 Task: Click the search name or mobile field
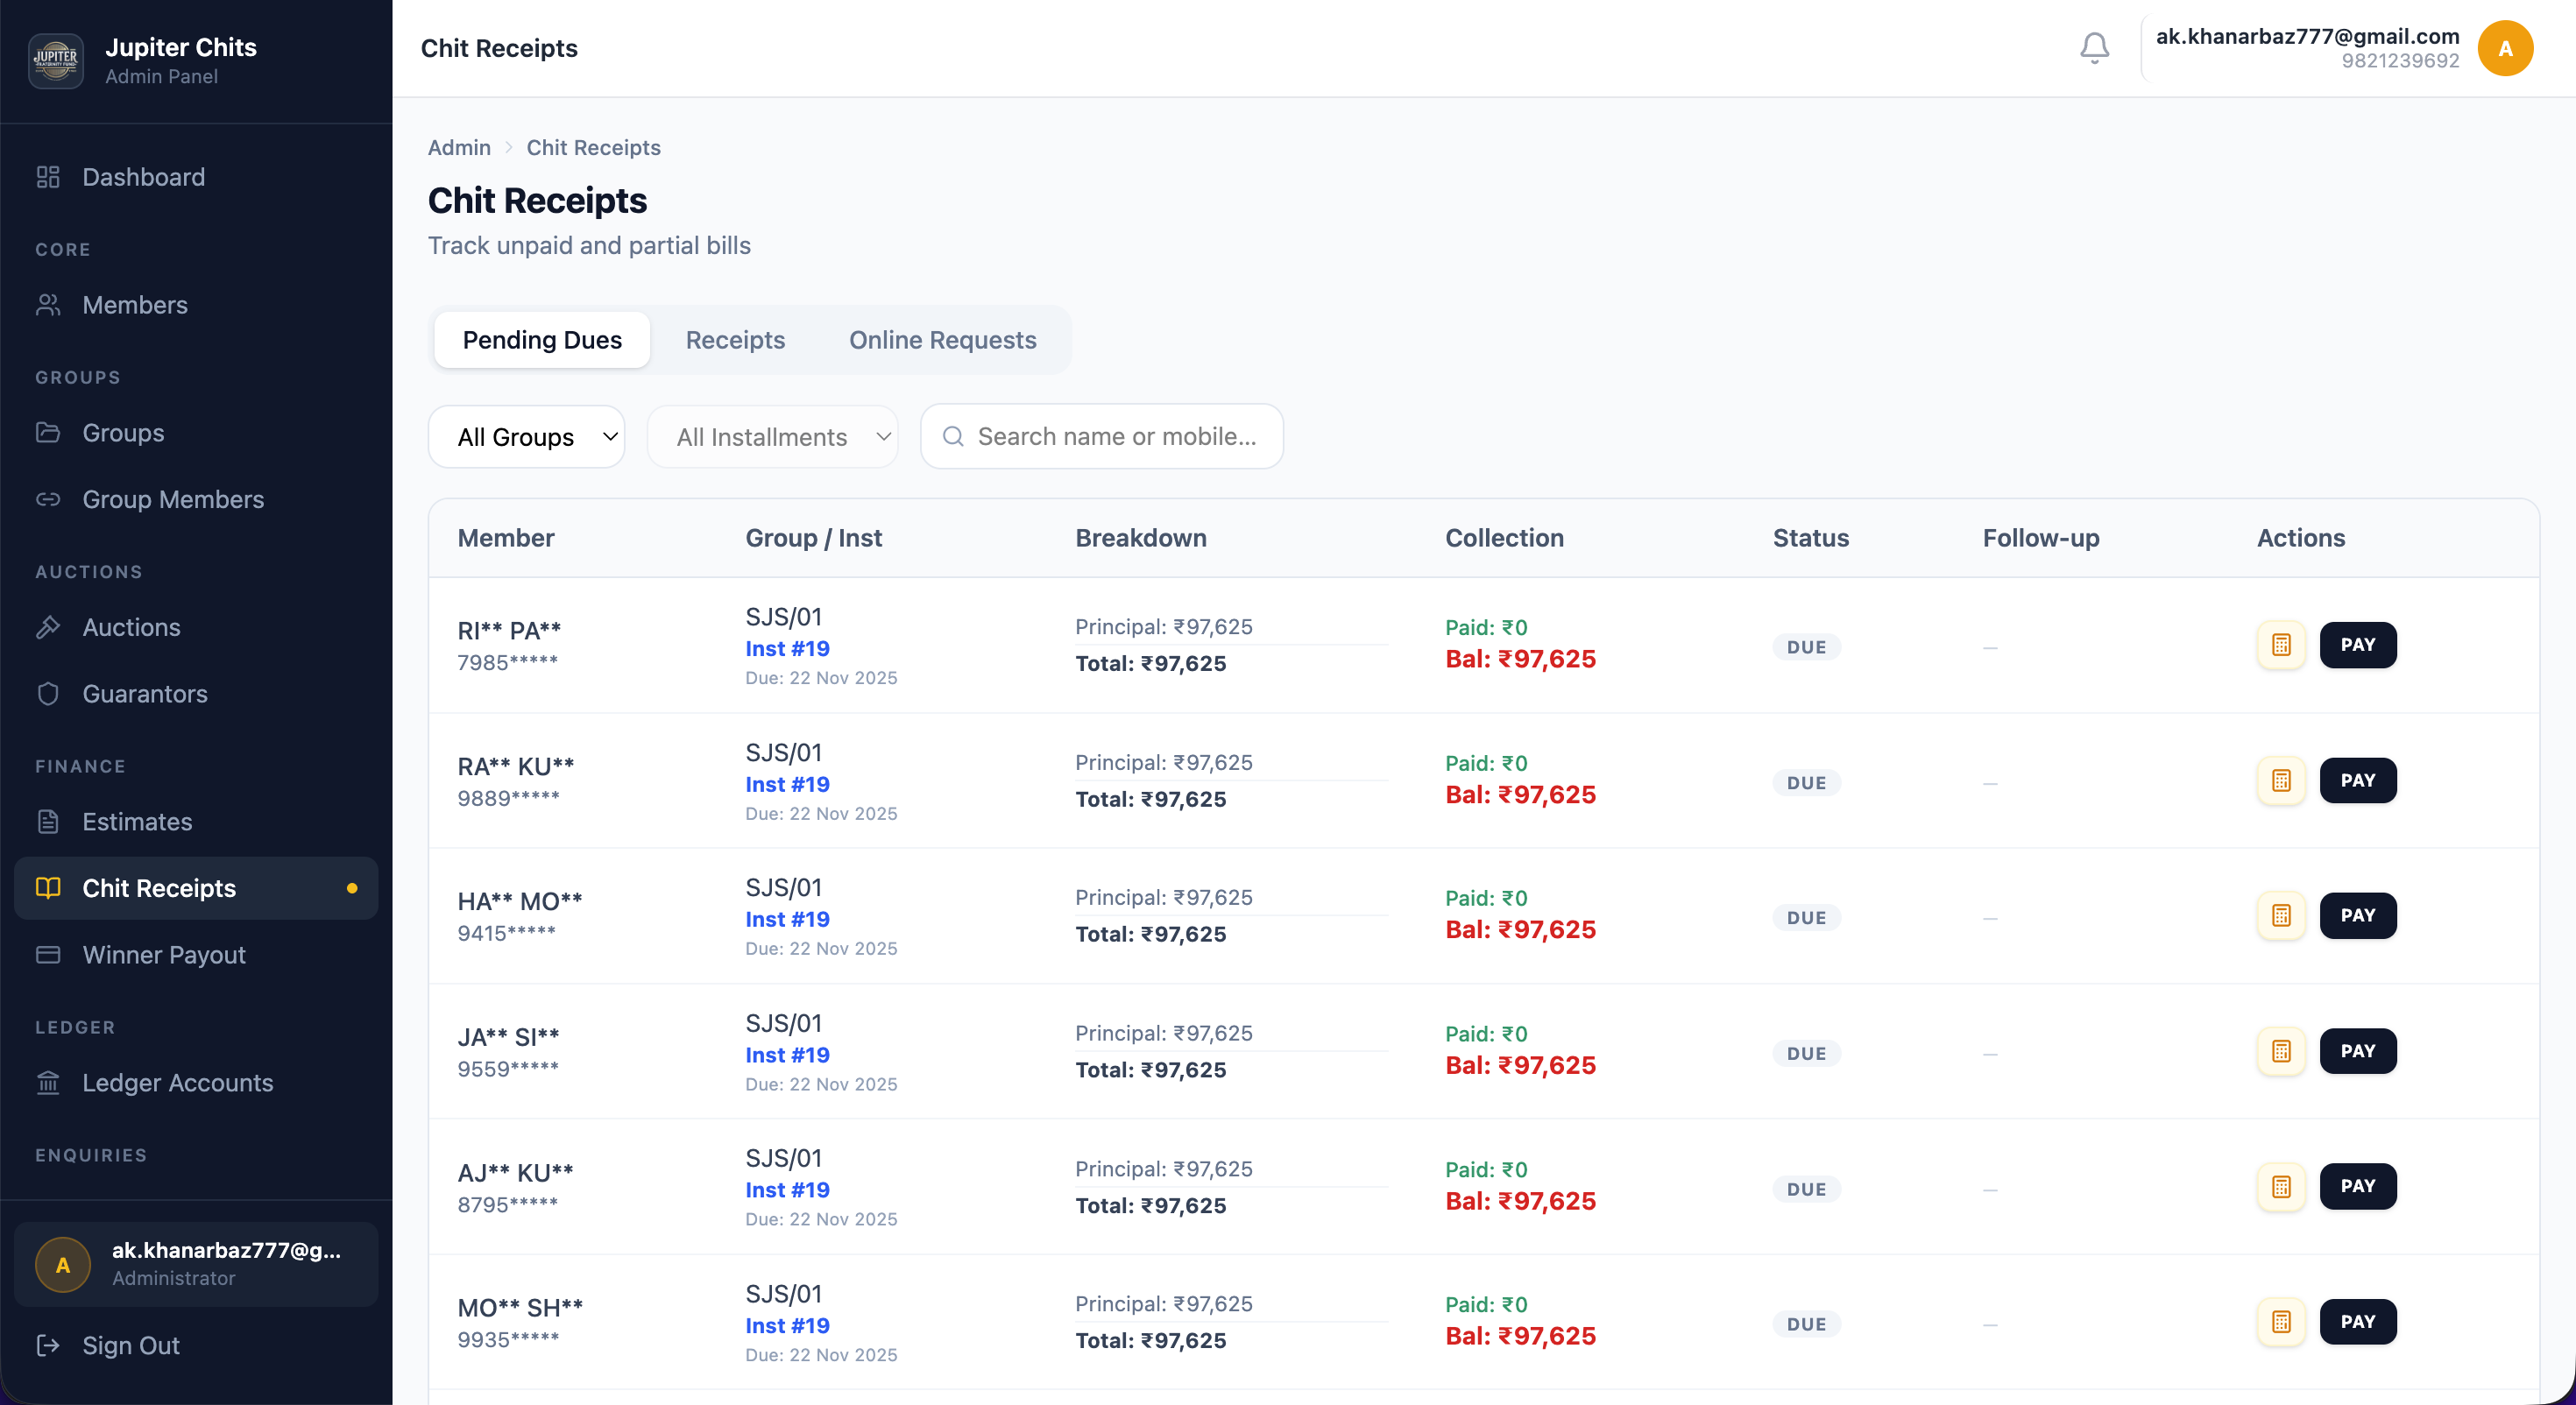1115,437
